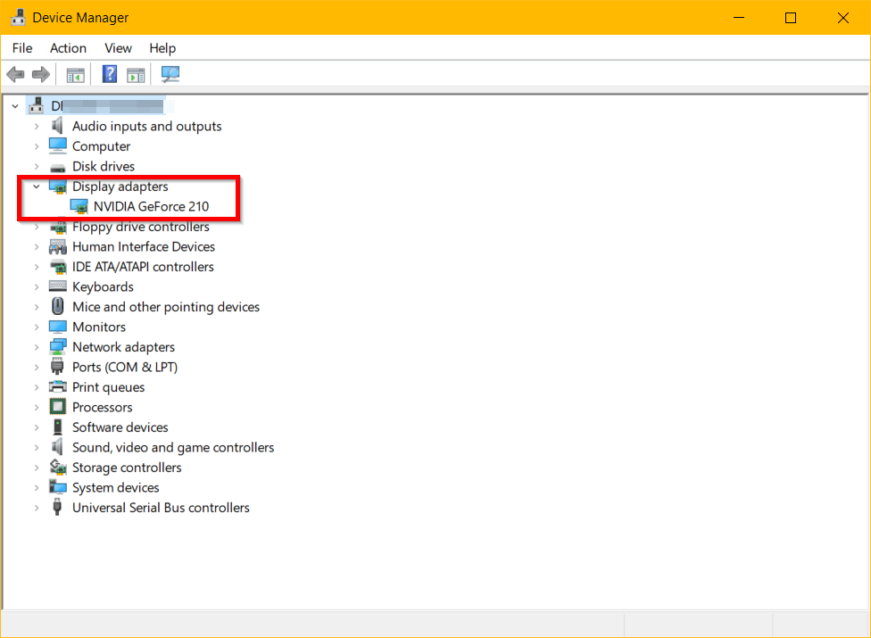The width and height of the screenshot is (871, 638).
Task: Select the Processors category
Action: [100, 407]
